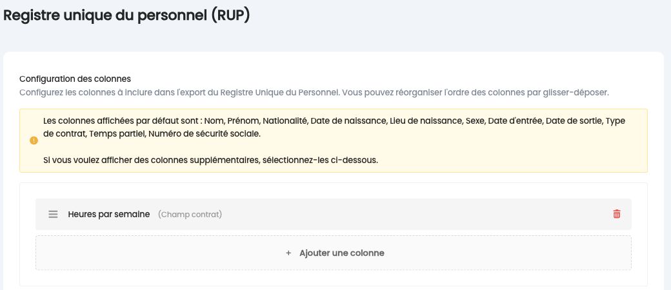Click the plus icon beside Ajouter une colonne
The height and width of the screenshot is (290, 671).
(x=288, y=253)
